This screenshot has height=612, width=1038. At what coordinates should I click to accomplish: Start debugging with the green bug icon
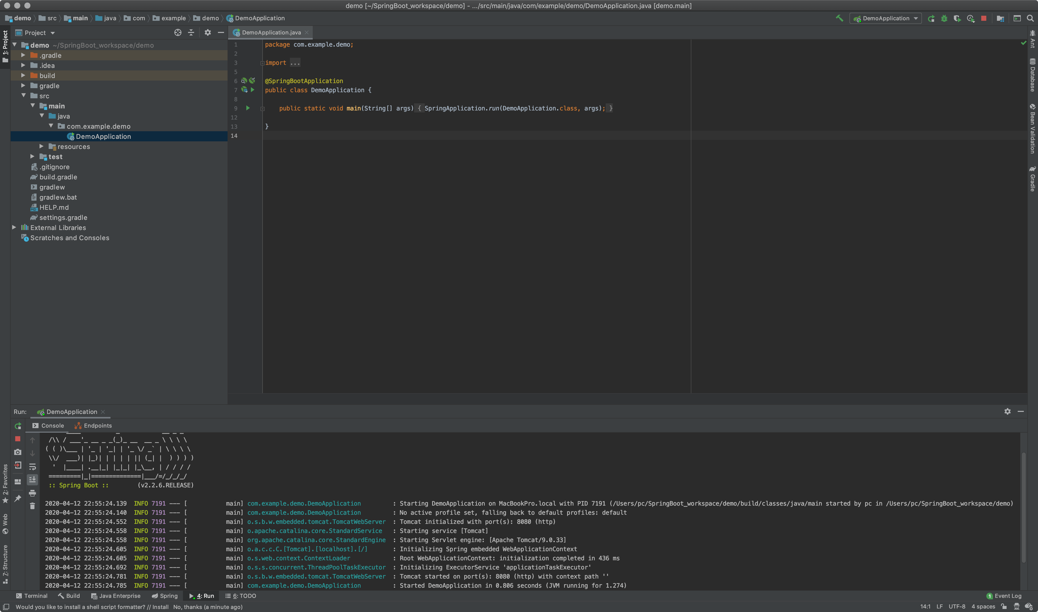[944, 18]
